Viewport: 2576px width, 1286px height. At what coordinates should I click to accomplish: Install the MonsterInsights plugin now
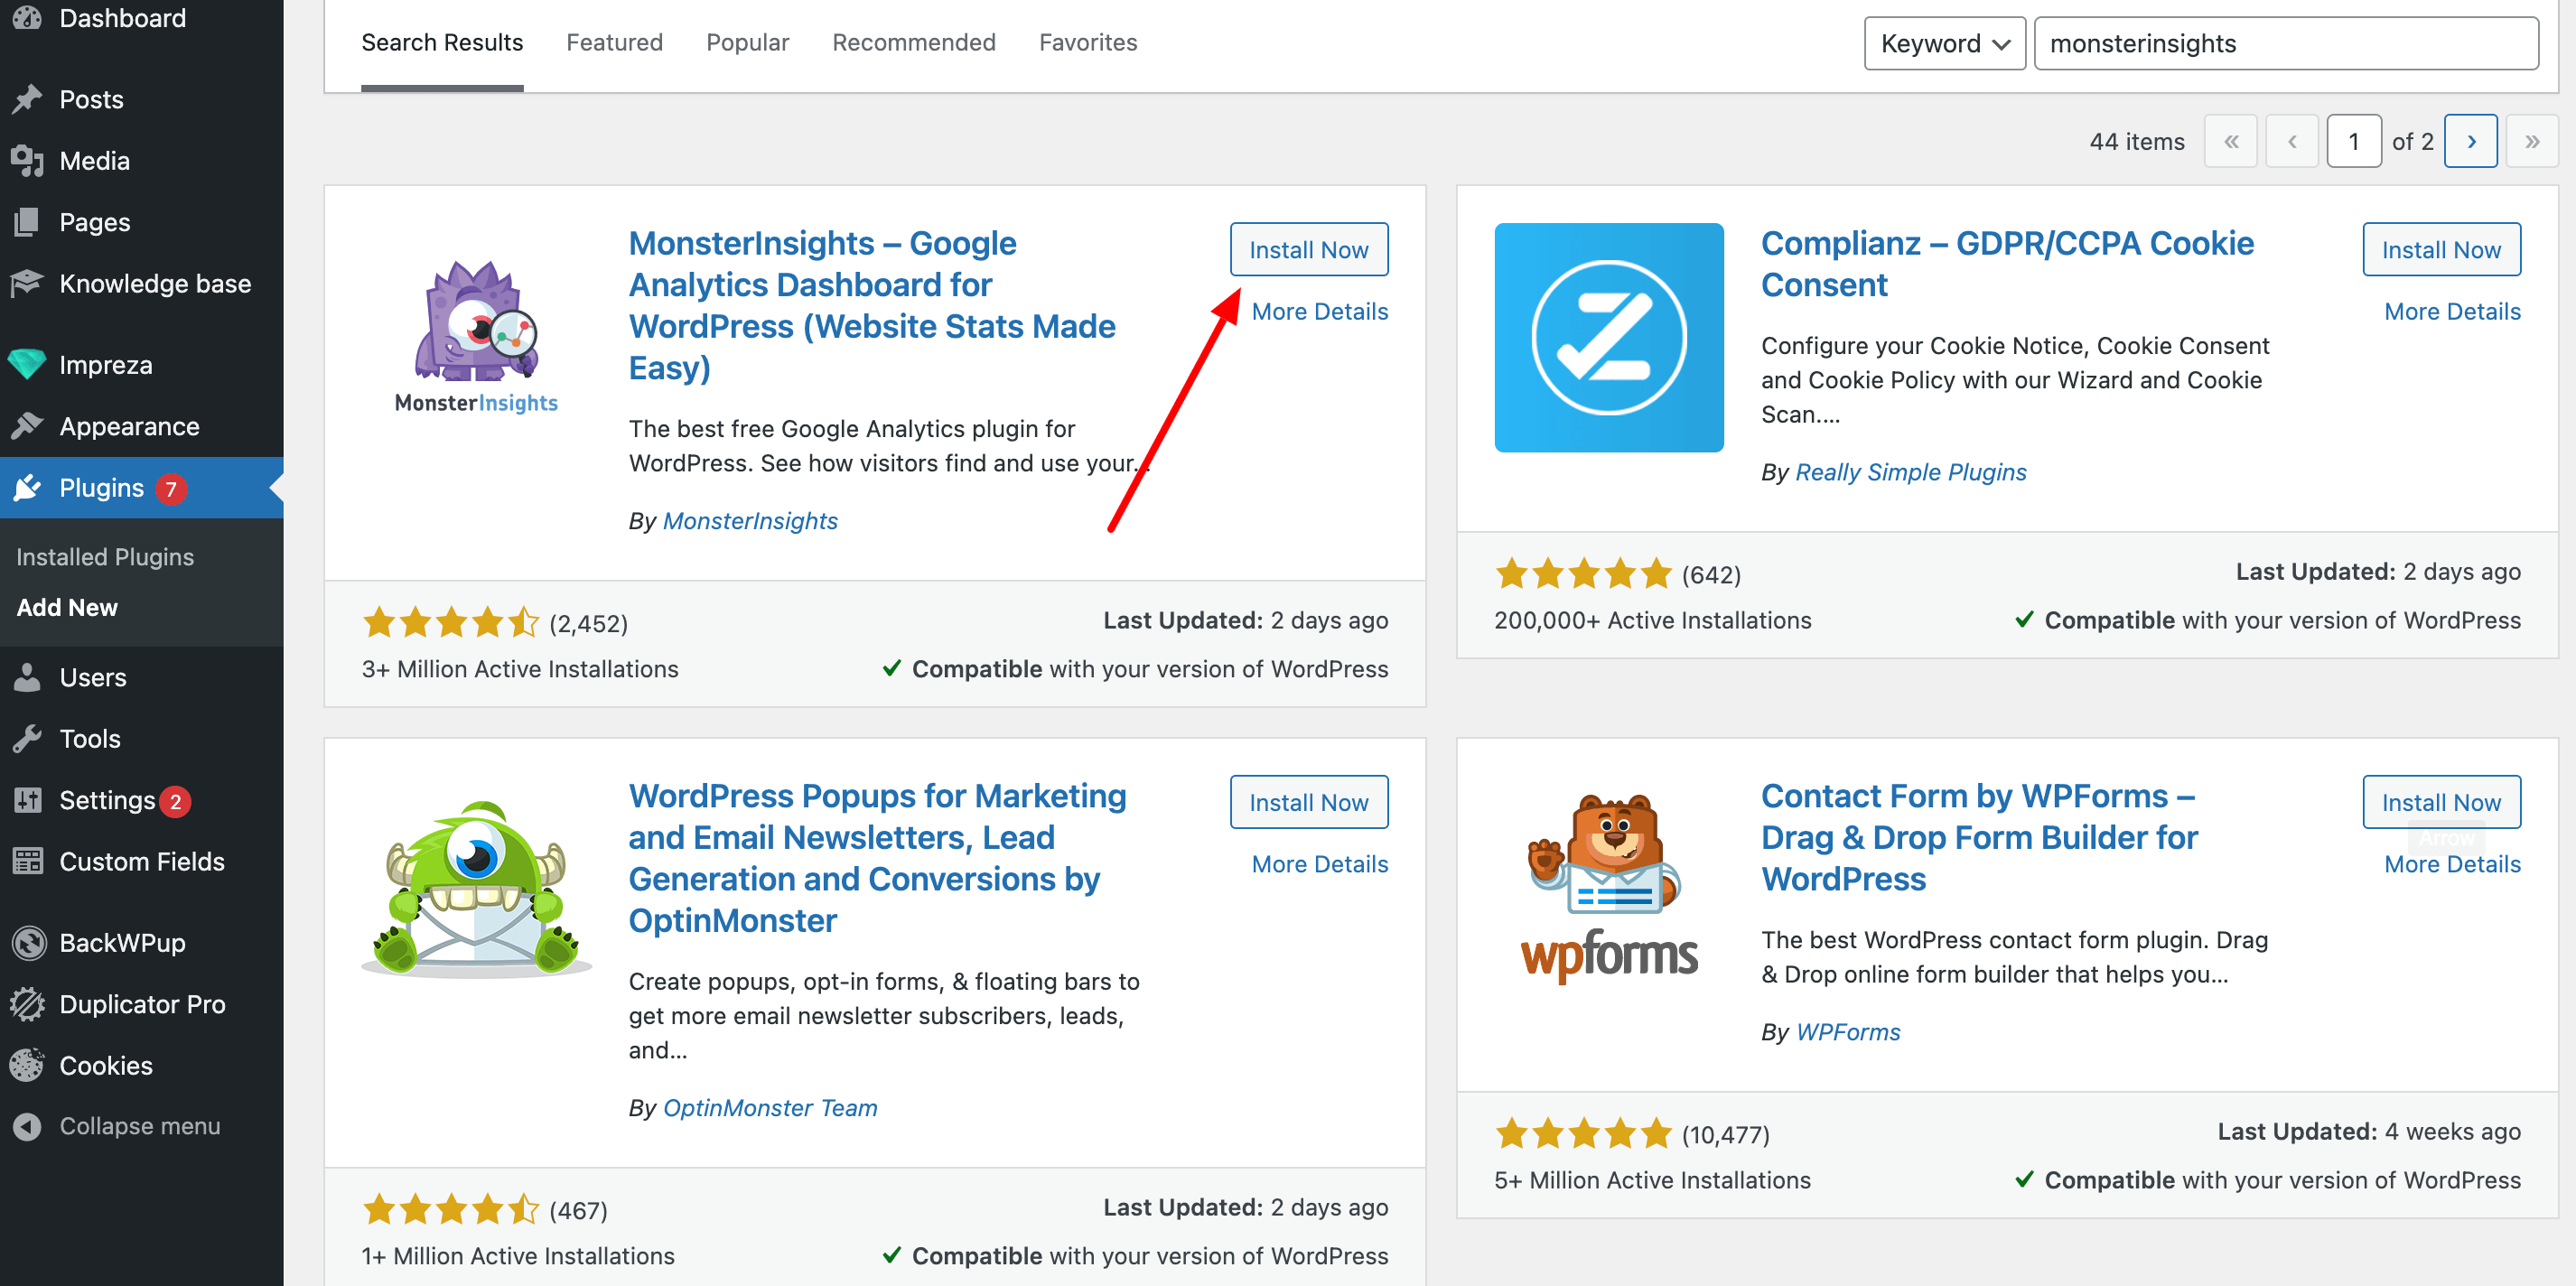coord(1308,249)
